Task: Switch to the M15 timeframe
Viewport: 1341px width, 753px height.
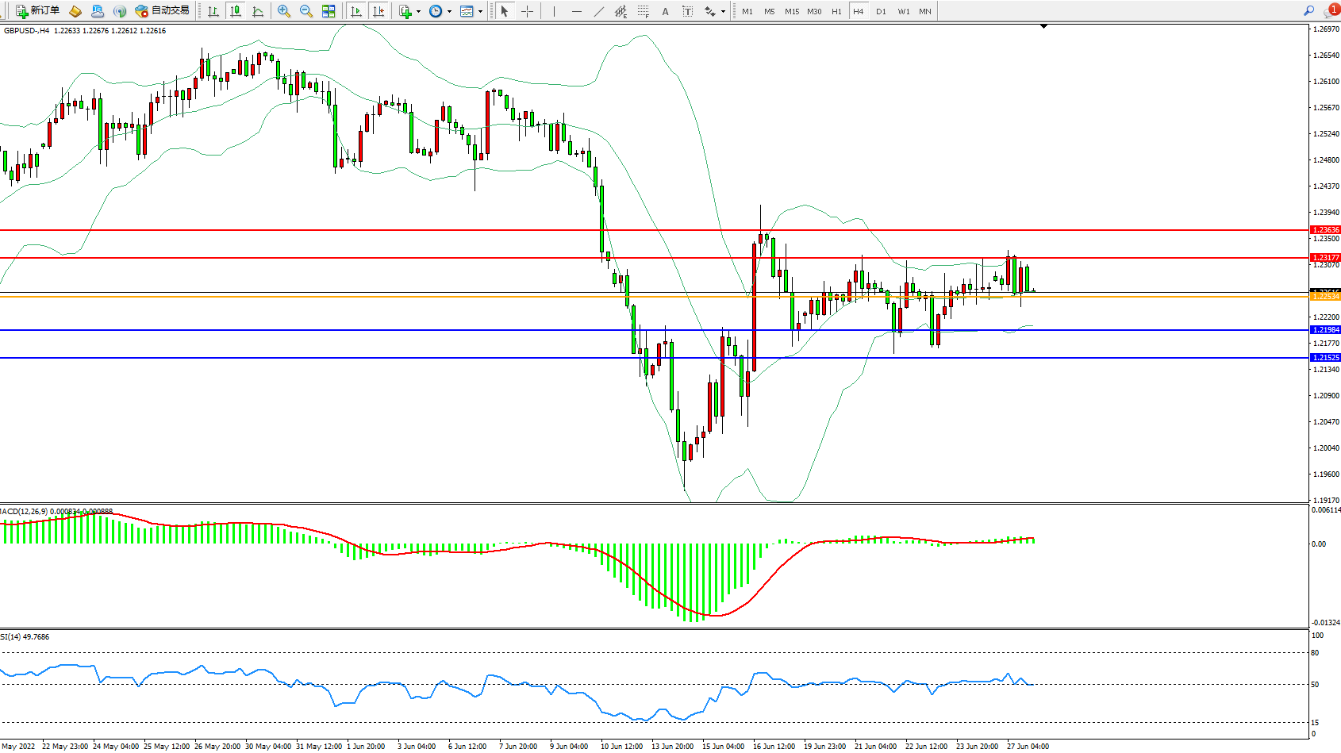Action: pos(791,11)
